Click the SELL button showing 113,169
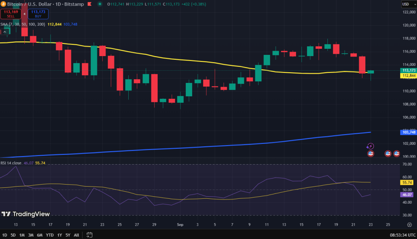This screenshot has width=417, height=239. [11, 14]
